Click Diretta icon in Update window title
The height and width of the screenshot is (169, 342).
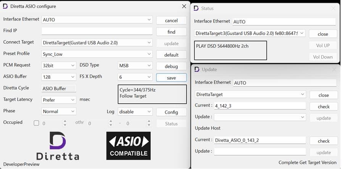click(x=197, y=69)
